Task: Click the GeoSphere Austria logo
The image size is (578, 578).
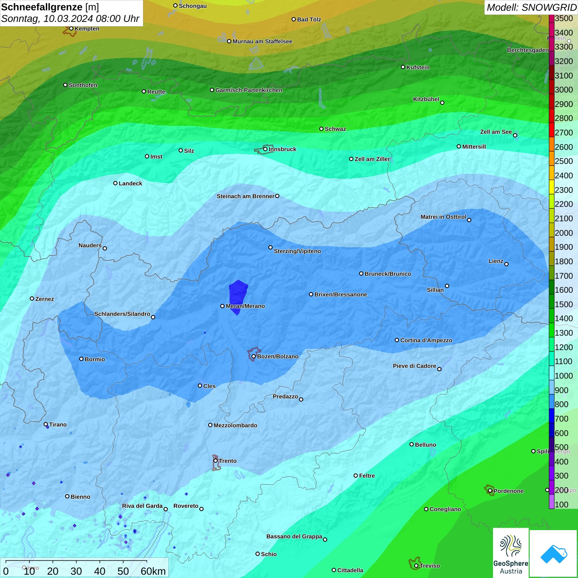Action: [x=511, y=553]
